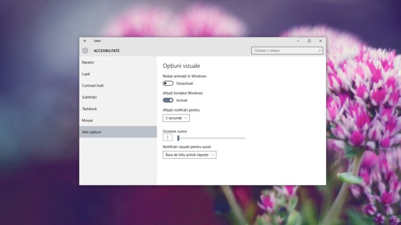Image resolution: width=401 pixels, height=225 pixels.
Task: Click the magnifier icon in search box
Action: (320, 51)
